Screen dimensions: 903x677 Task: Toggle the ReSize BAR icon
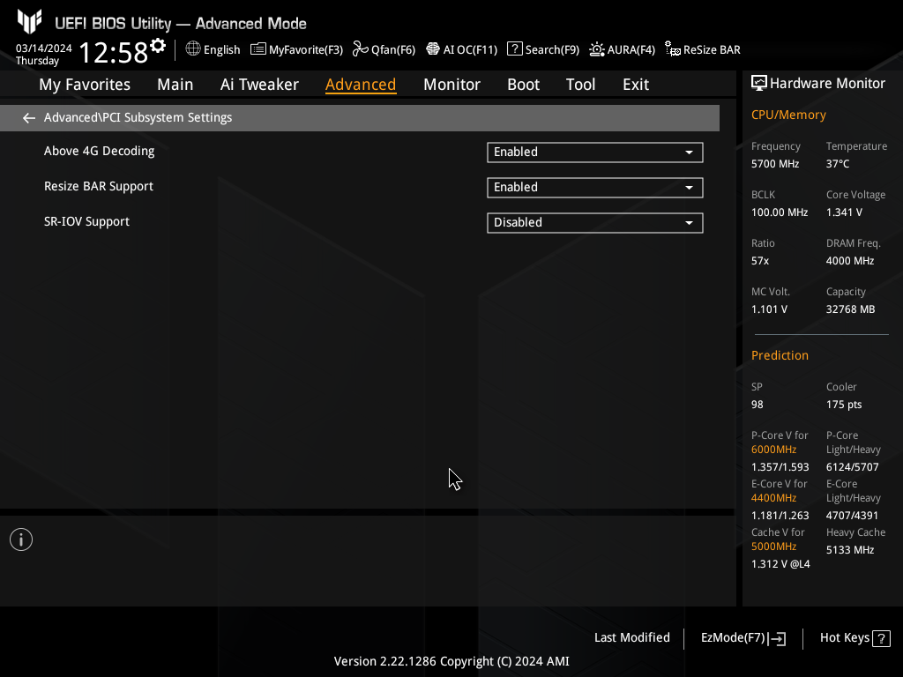pos(673,49)
